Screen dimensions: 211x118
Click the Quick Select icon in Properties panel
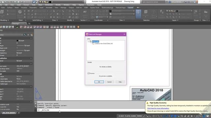point(32,35)
